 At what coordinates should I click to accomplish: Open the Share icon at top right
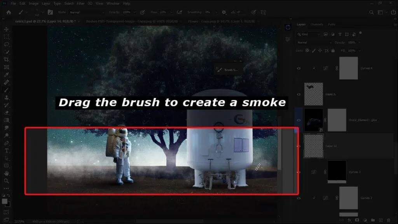[x=393, y=12]
